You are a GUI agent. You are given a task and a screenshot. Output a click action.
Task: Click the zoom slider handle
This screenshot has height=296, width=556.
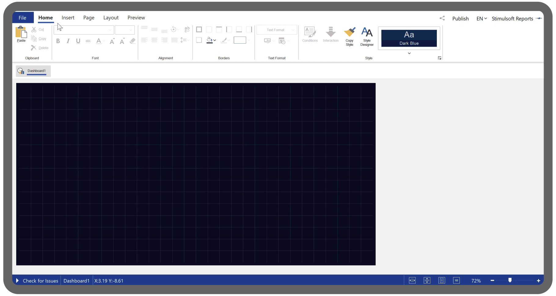click(510, 280)
